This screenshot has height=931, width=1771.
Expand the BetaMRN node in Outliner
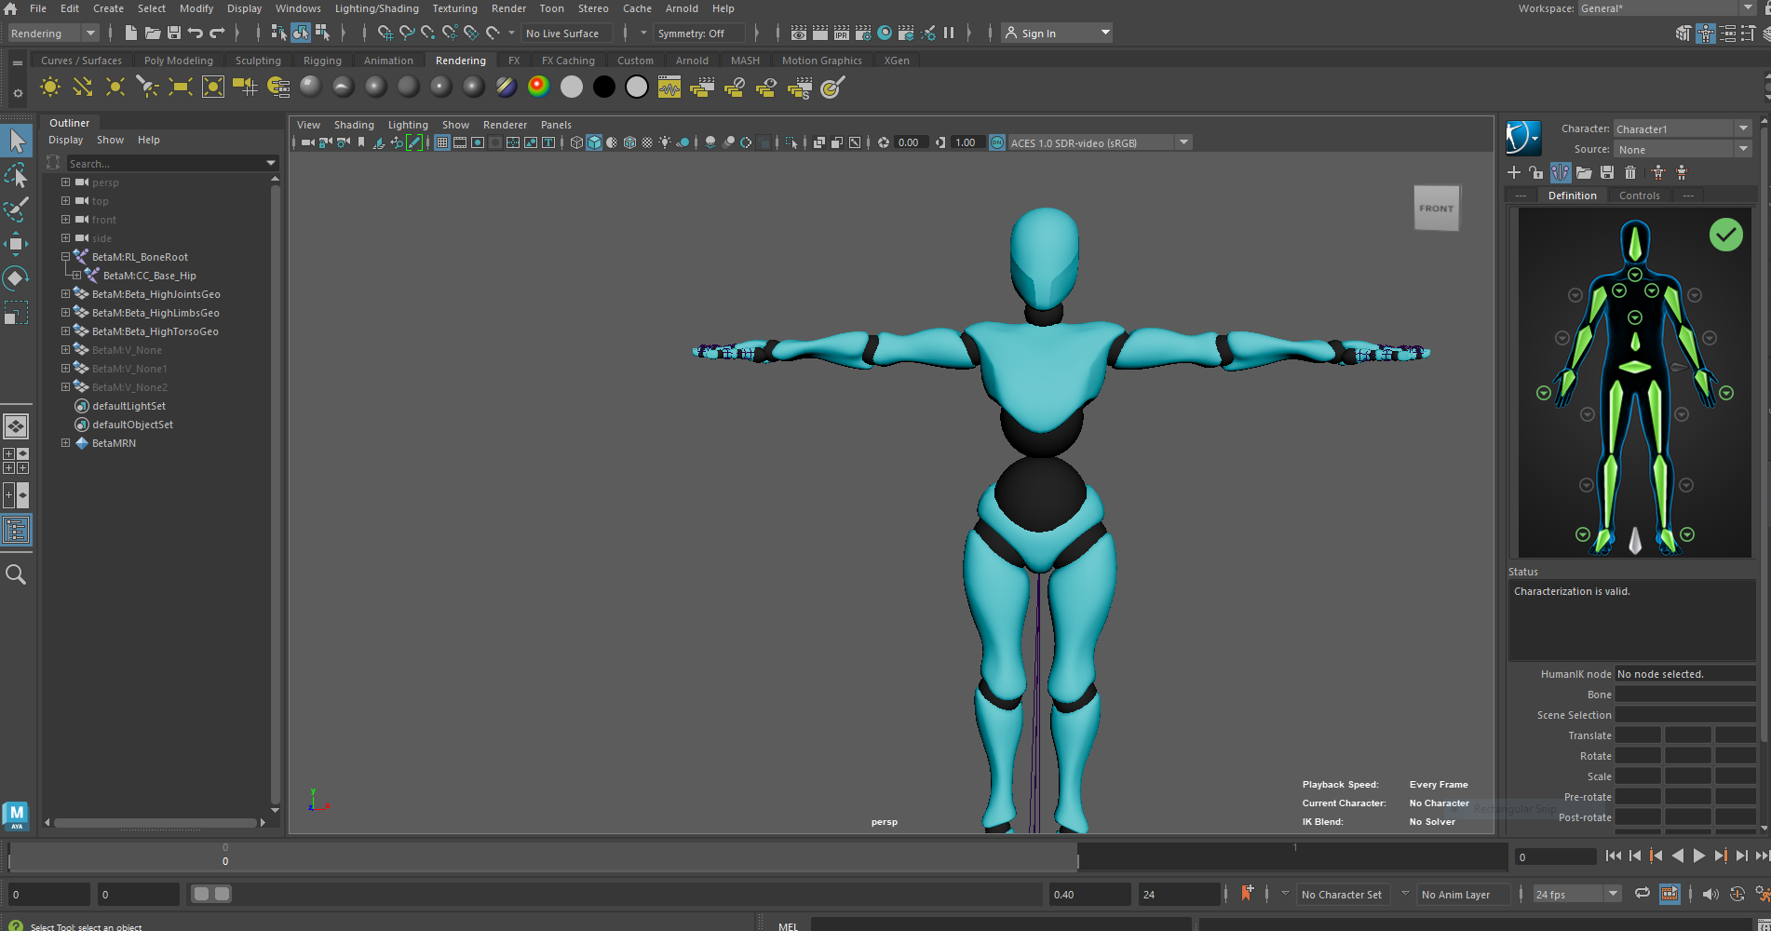click(66, 443)
